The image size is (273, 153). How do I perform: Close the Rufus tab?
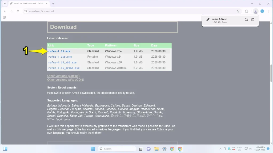pos(47,3)
